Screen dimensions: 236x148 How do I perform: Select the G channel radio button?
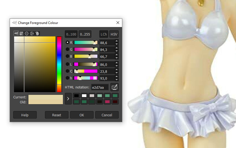coord(68,49)
